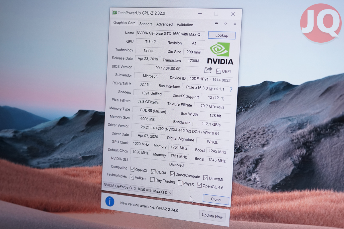Click the TU117 GPU value
The image size is (344, 229).
pyautogui.click(x=150, y=42)
